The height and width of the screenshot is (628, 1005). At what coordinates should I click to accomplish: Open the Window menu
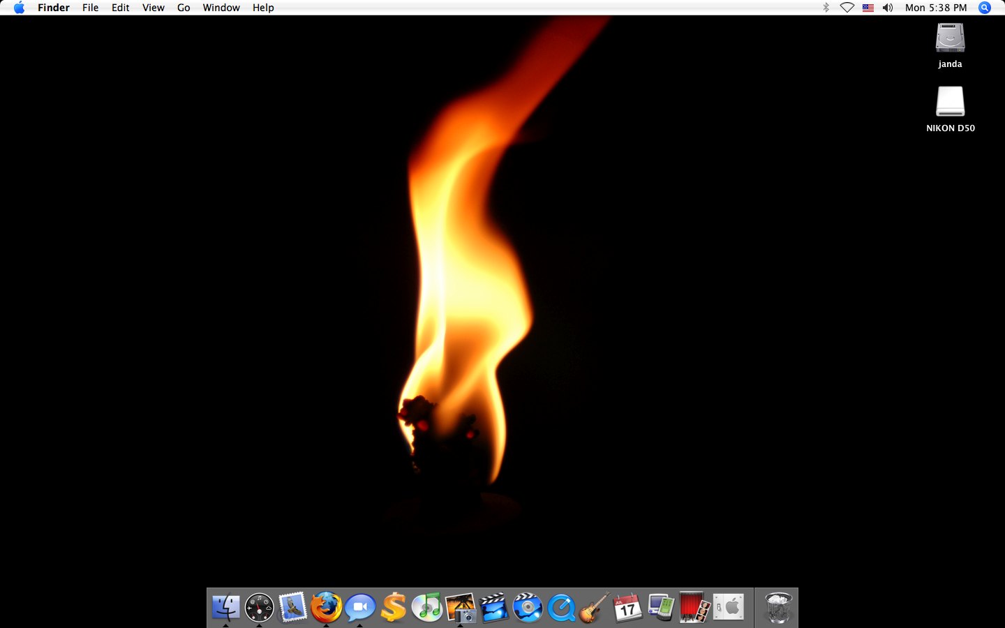221,8
